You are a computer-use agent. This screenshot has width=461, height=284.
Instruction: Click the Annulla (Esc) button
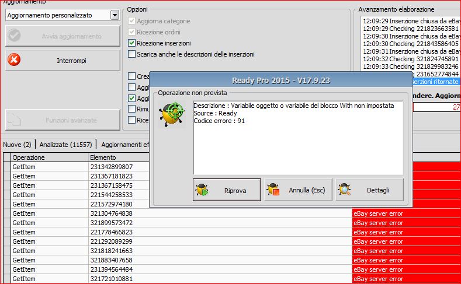298,190
